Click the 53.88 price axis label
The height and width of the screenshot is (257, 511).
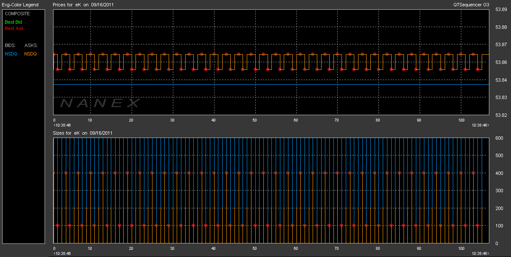pyautogui.click(x=501, y=27)
